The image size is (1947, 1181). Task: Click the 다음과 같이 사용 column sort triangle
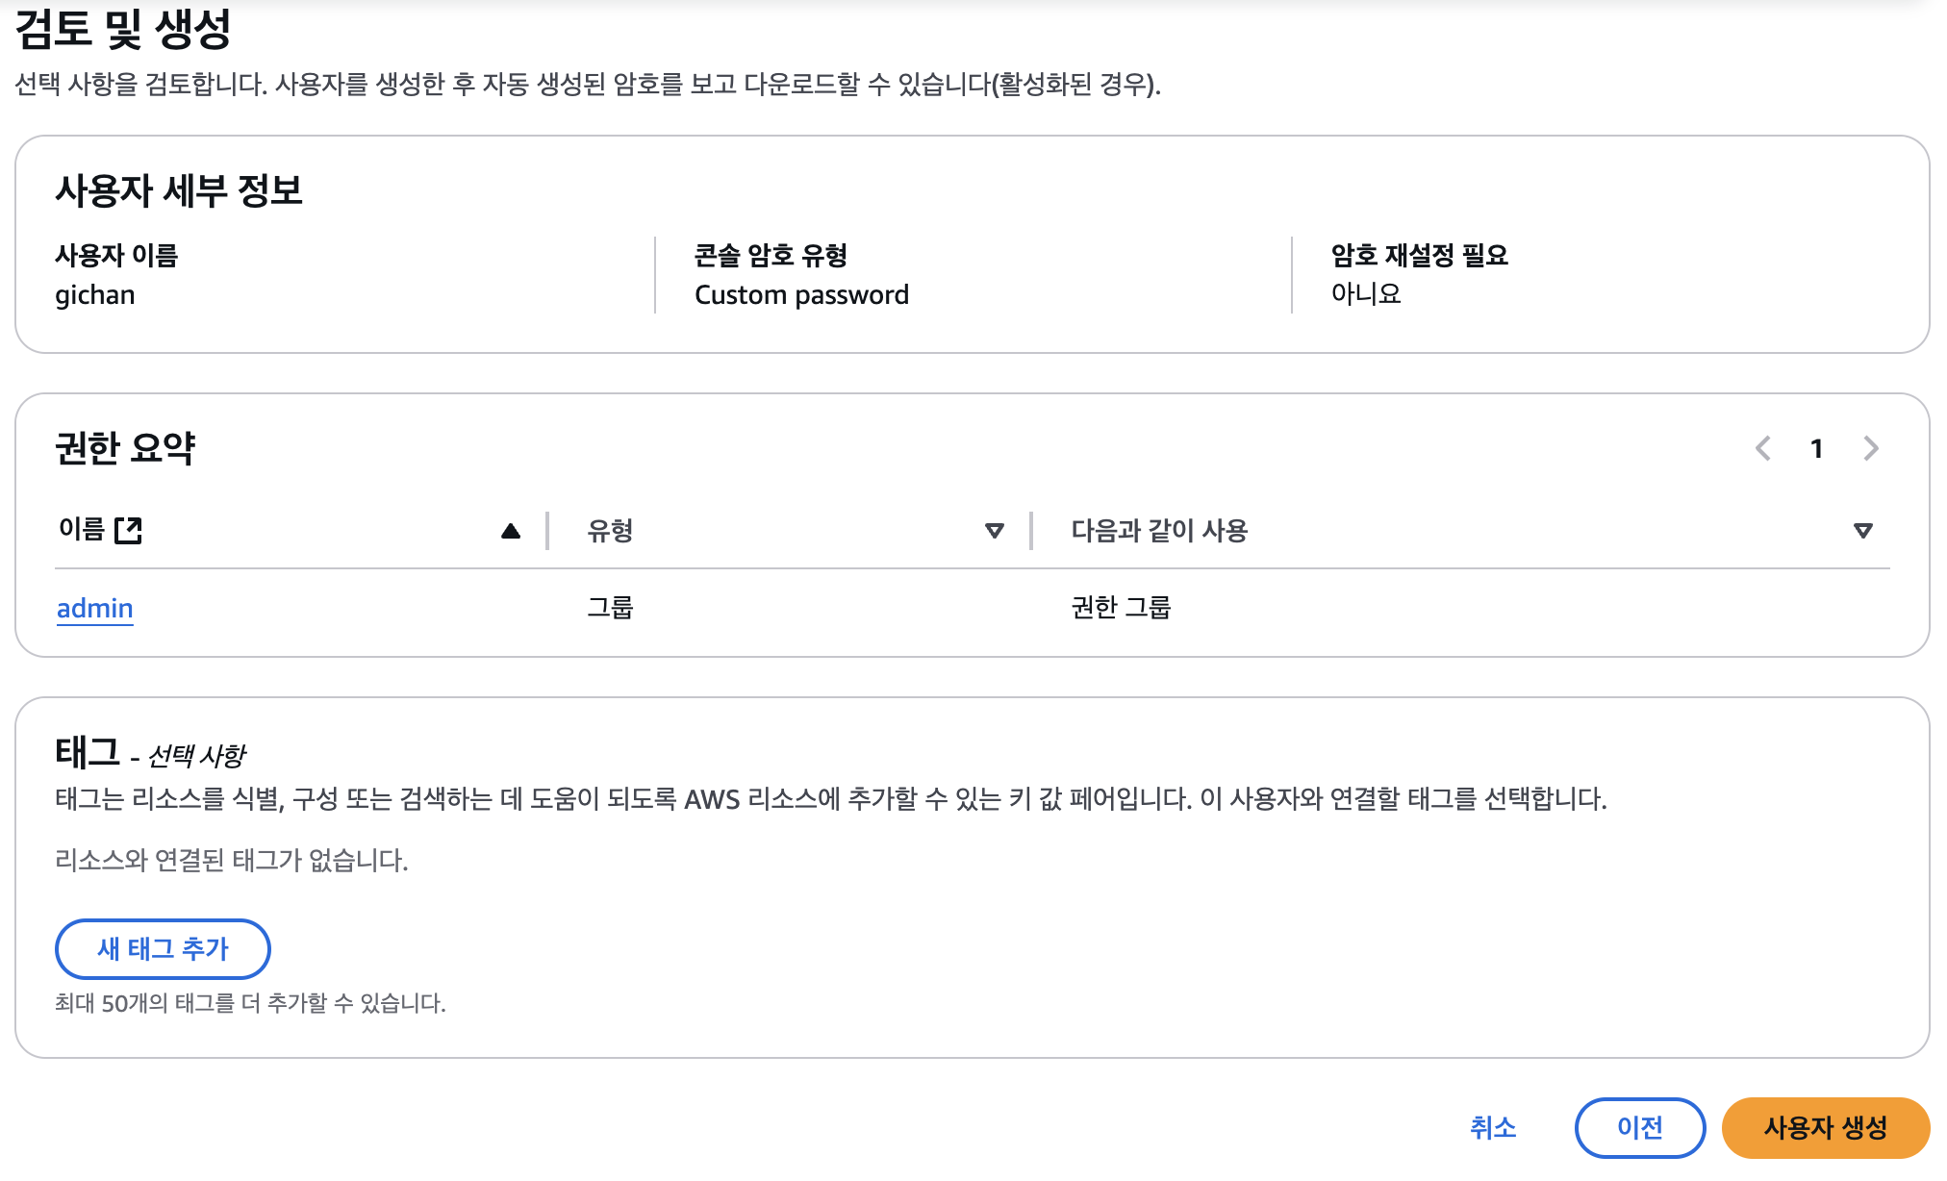[x=1862, y=531]
